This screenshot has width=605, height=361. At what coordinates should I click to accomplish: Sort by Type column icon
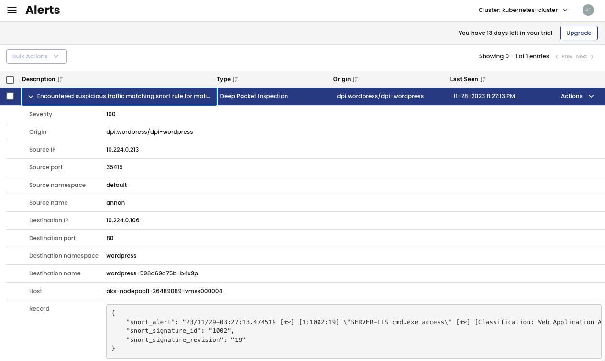[235, 79]
